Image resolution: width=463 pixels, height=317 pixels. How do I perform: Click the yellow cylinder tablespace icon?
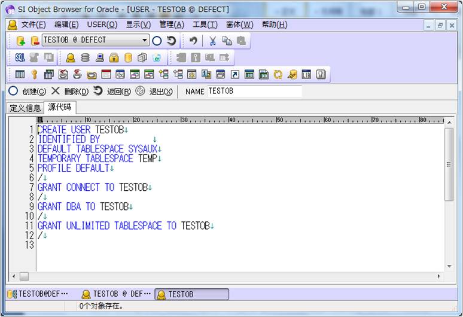(128, 57)
